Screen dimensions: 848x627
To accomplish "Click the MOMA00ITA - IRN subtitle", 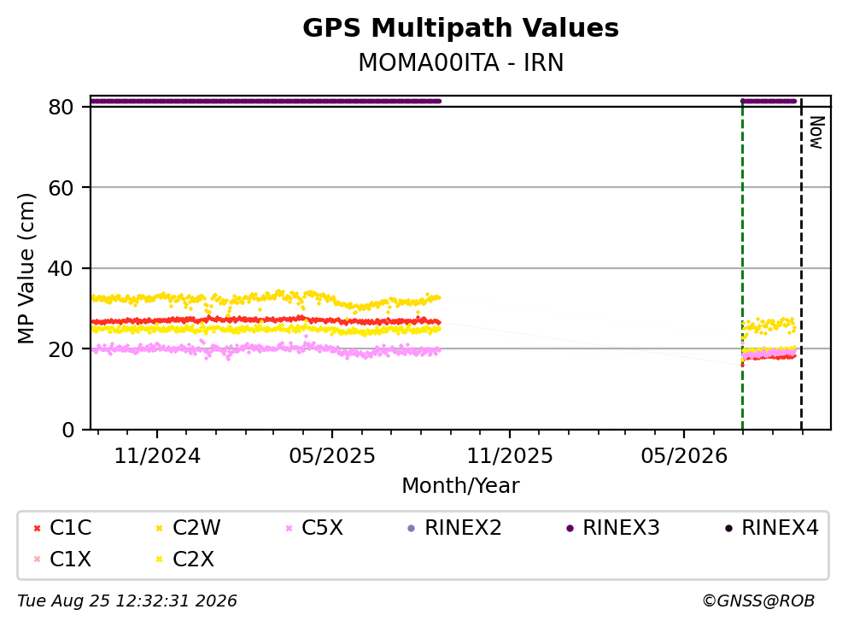I will tap(461, 62).
